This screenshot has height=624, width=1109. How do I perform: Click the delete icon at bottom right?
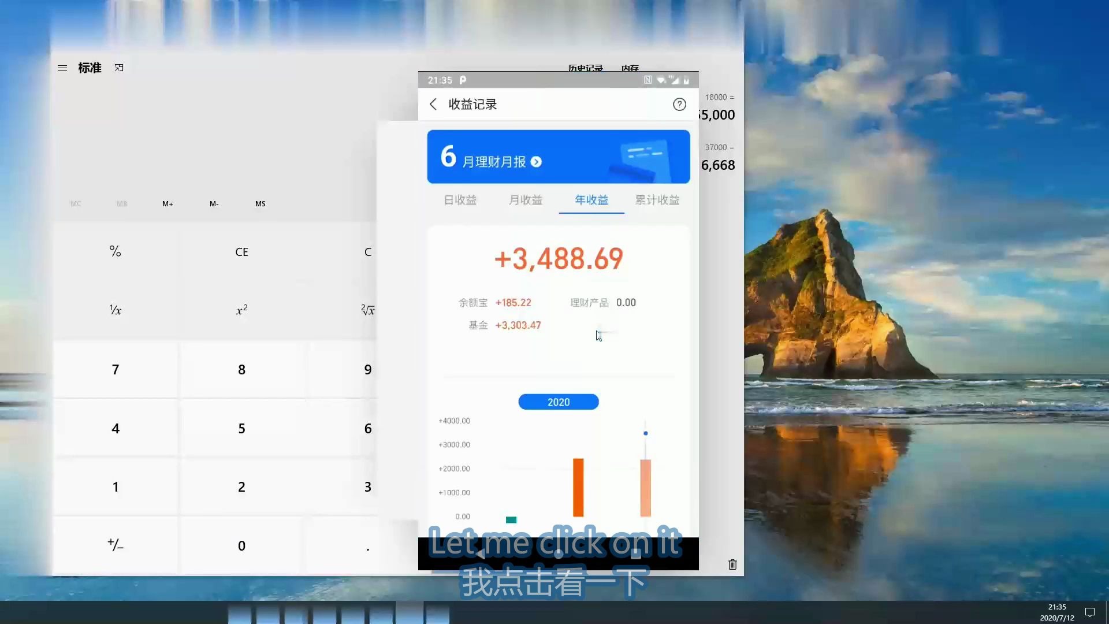pos(731,564)
